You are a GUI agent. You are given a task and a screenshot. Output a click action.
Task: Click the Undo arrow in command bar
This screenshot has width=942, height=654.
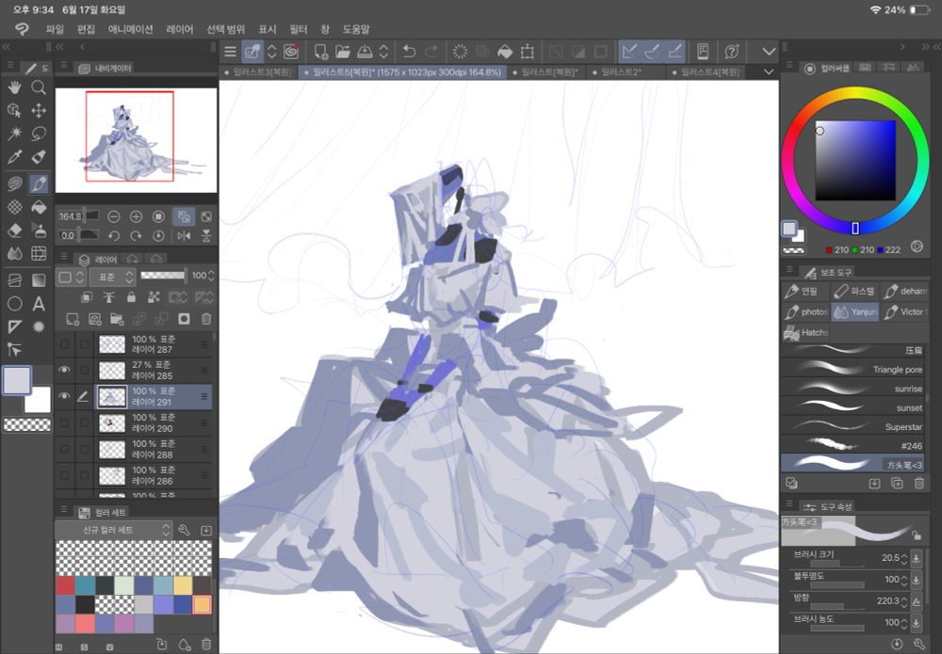click(x=409, y=52)
